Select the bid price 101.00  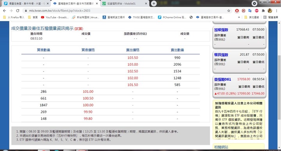tap(88, 92)
